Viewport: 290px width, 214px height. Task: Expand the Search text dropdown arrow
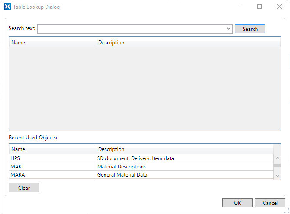[228, 29]
